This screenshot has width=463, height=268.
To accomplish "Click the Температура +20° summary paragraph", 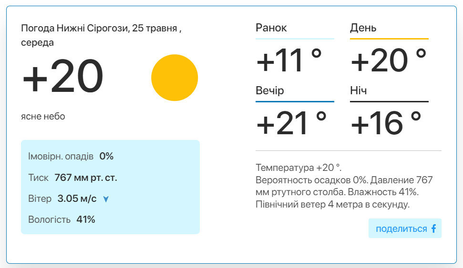I will [344, 186].
